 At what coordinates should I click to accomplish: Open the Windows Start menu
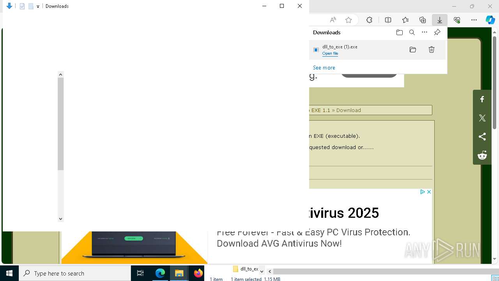[9, 273]
